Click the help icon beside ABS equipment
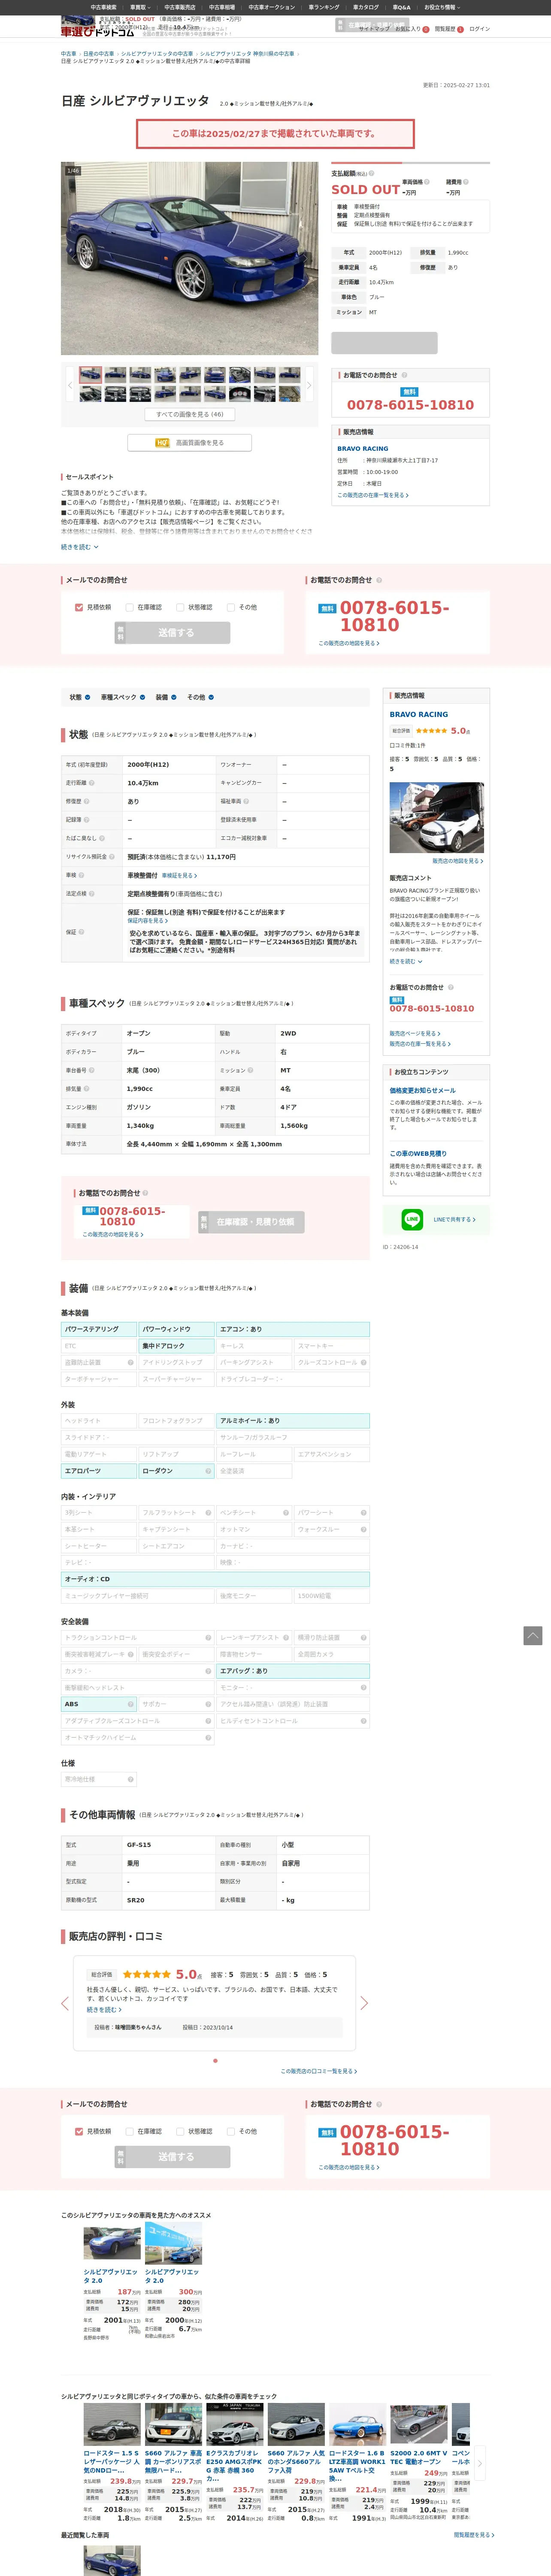This screenshot has height=2576, width=551. pyautogui.click(x=131, y=1704)
